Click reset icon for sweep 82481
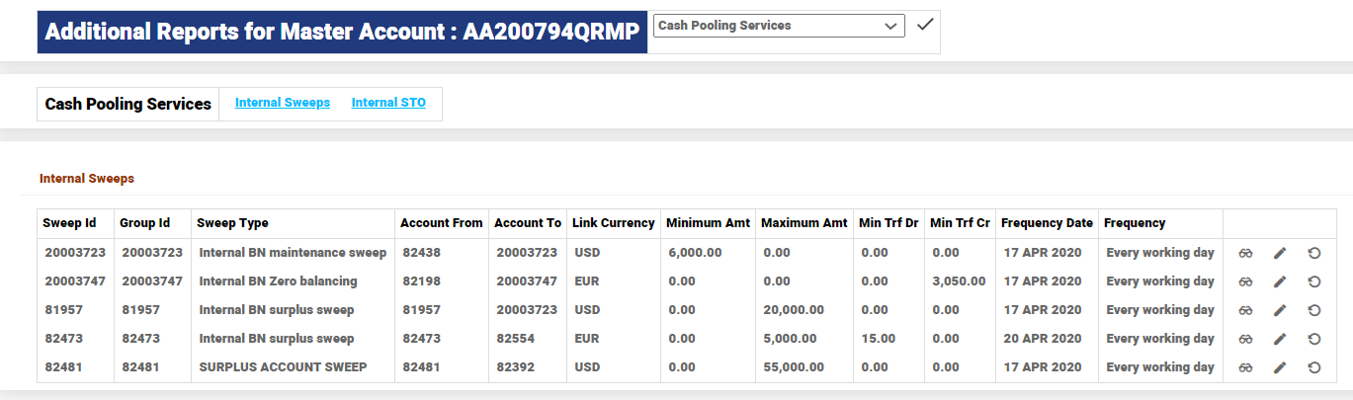This screenshot has width=1353, height=400. click(x=1313, y=367)
